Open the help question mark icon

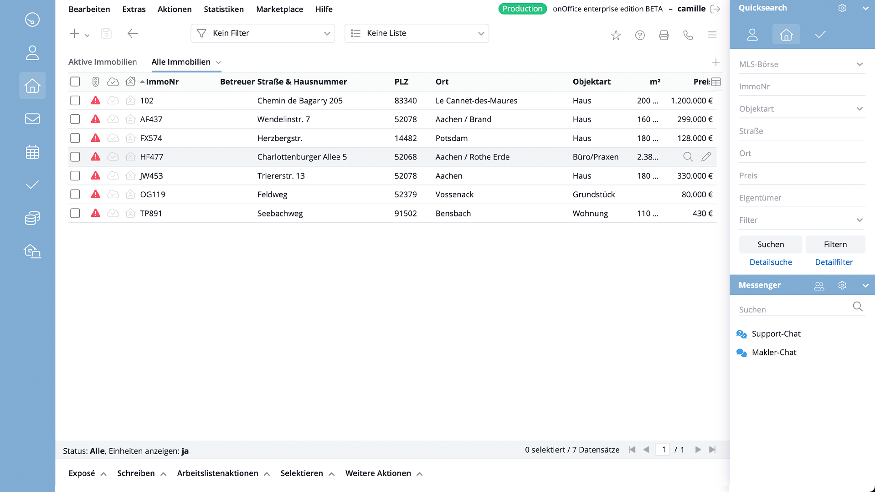[x=640, y=35]
